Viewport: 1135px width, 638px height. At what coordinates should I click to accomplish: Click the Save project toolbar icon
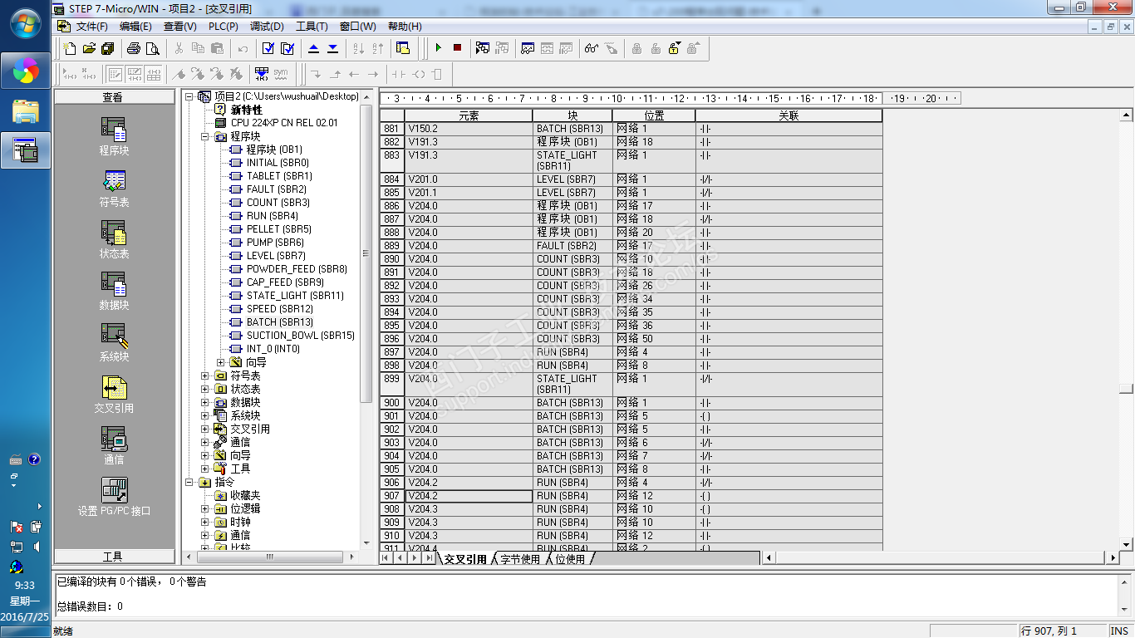107,48
